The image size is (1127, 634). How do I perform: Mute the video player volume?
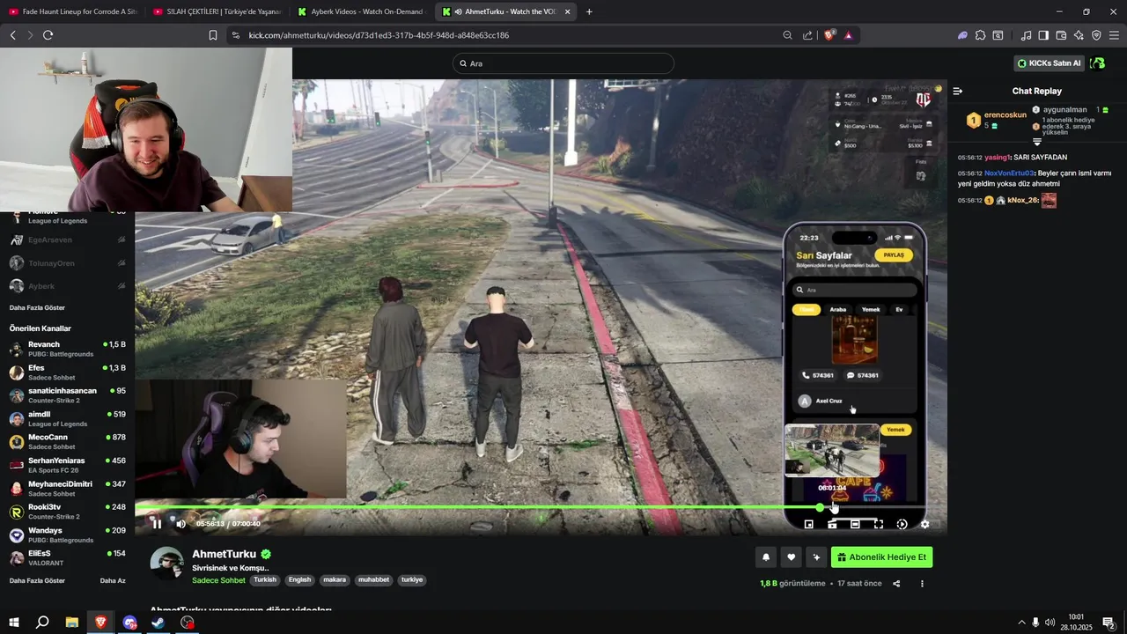pos(180,524)
